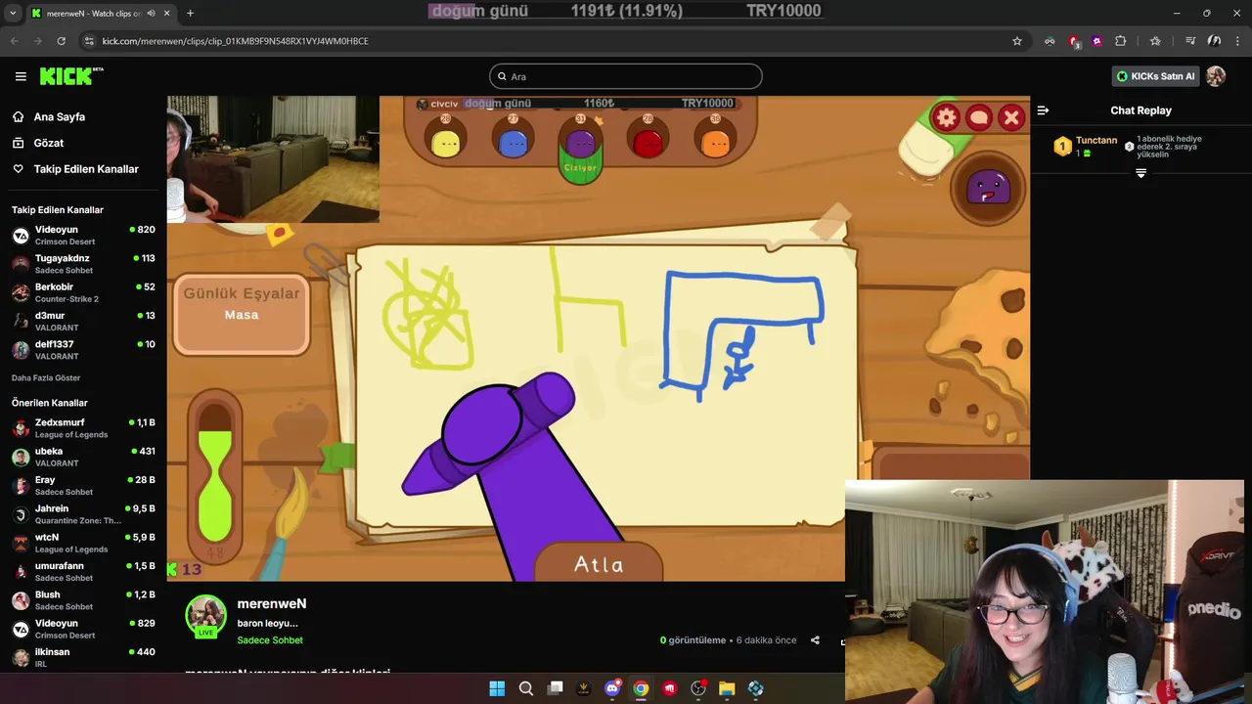Open Blush recommended channel
The height and width of the screenshot is (704, 1252).
click(83, 600)
